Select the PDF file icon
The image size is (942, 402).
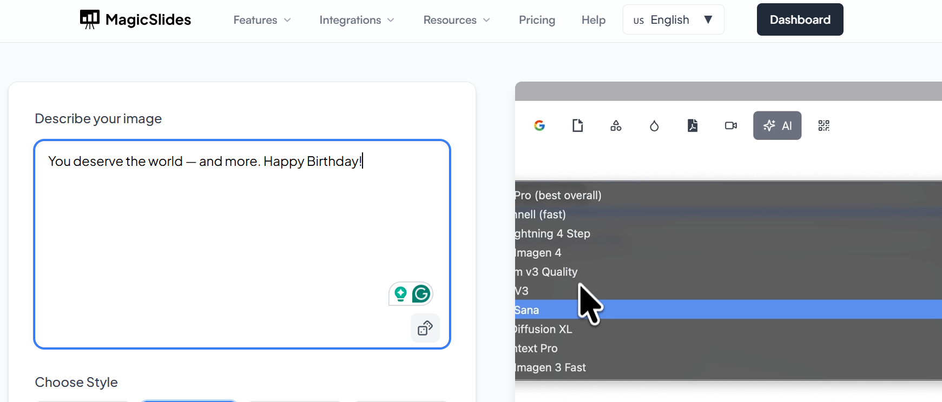pyautogui.click(x=693, y=126)
